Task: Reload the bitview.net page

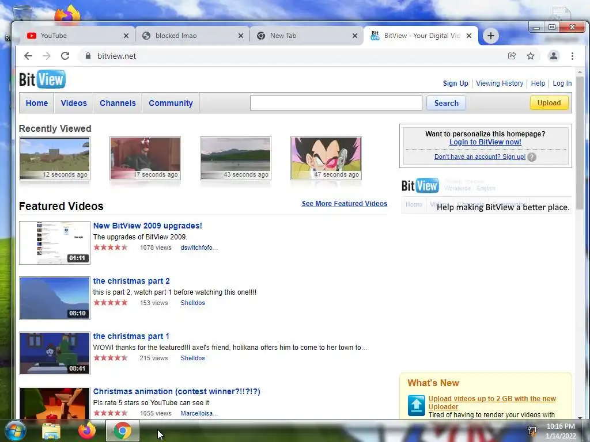Action: [65, 56]
